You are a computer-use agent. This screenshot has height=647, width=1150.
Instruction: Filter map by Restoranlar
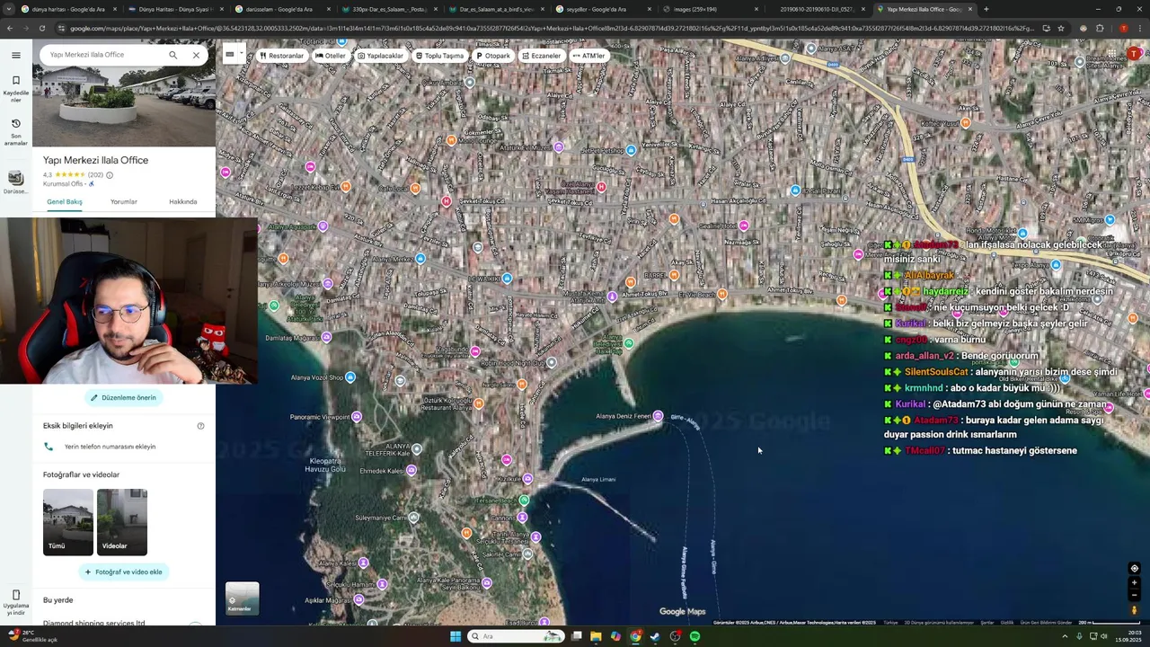tap(281, 56)
